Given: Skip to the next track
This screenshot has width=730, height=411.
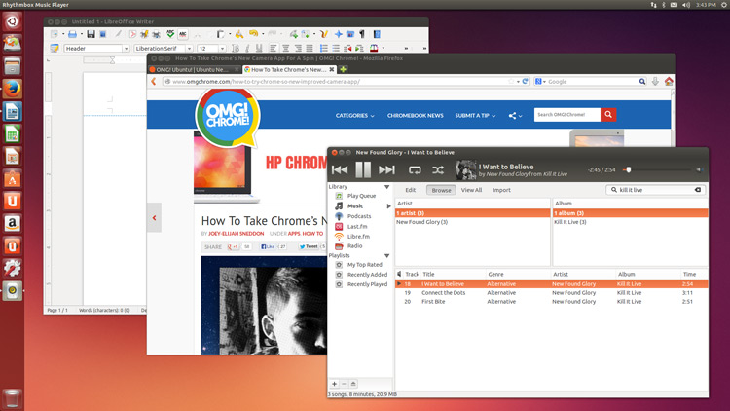Looking at the screenshot, I should (386, 170).
